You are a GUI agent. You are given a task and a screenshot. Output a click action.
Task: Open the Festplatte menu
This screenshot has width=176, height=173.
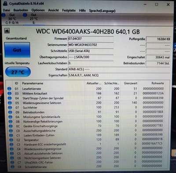69,11
